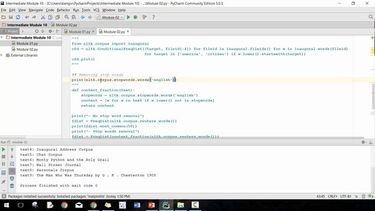Open Windows Start menu
Image resolution: width=375 pixels, height=211 pixels.
[x=6, y=205]
